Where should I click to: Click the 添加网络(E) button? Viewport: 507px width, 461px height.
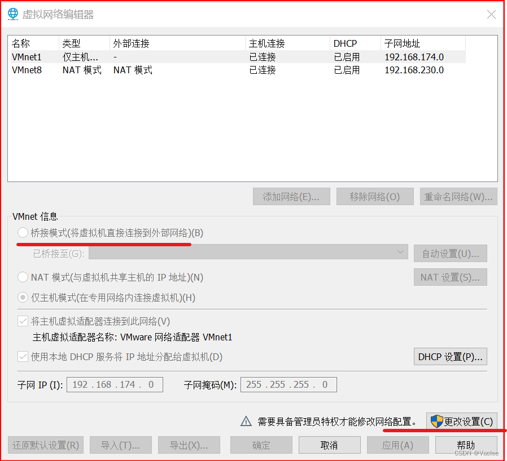291,197
